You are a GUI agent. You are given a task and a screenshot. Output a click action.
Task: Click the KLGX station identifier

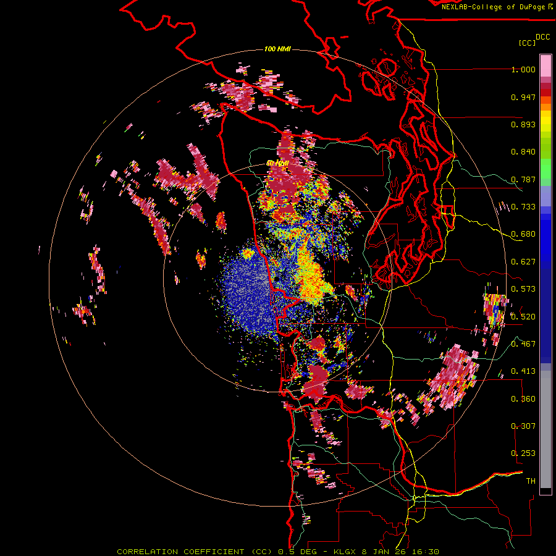(346, 552)
